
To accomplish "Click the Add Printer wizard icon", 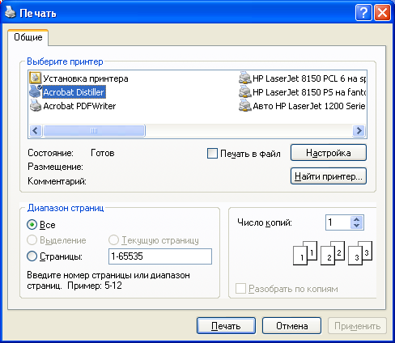I will tap(35, 78).
